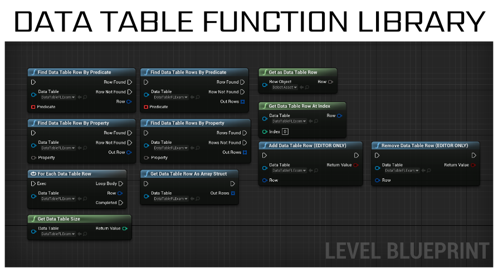498x272 pixels.
Task: Select the Find Data Table Rows By Property title
Action: click(x=187, y=123)
